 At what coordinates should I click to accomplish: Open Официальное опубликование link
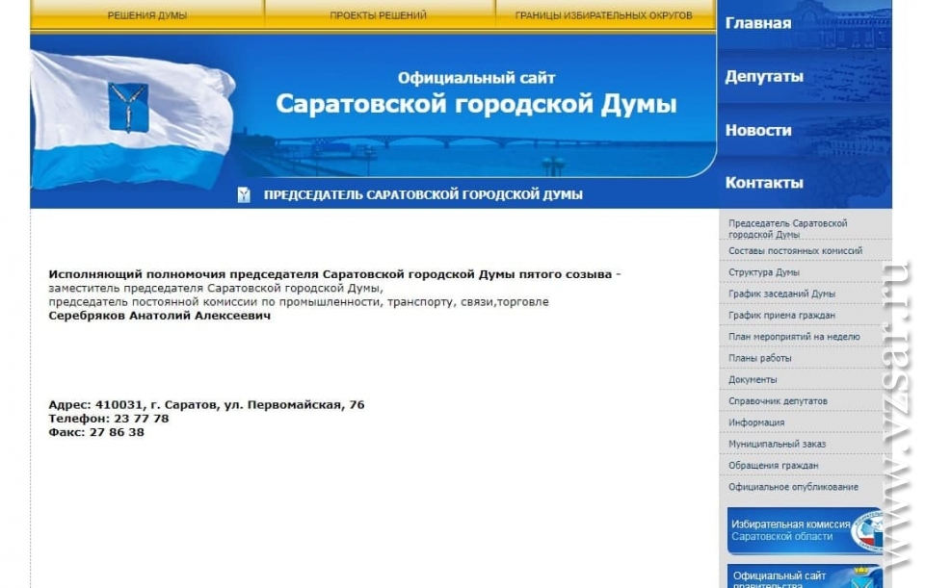tap(793, 487)
